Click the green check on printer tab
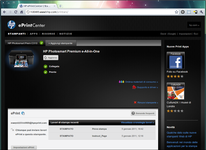 pyautogui.click(x=41, y=43)
